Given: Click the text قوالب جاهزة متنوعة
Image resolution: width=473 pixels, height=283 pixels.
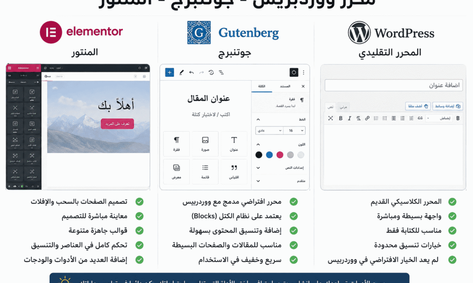Looking at the screenshot, I should 98,231.
